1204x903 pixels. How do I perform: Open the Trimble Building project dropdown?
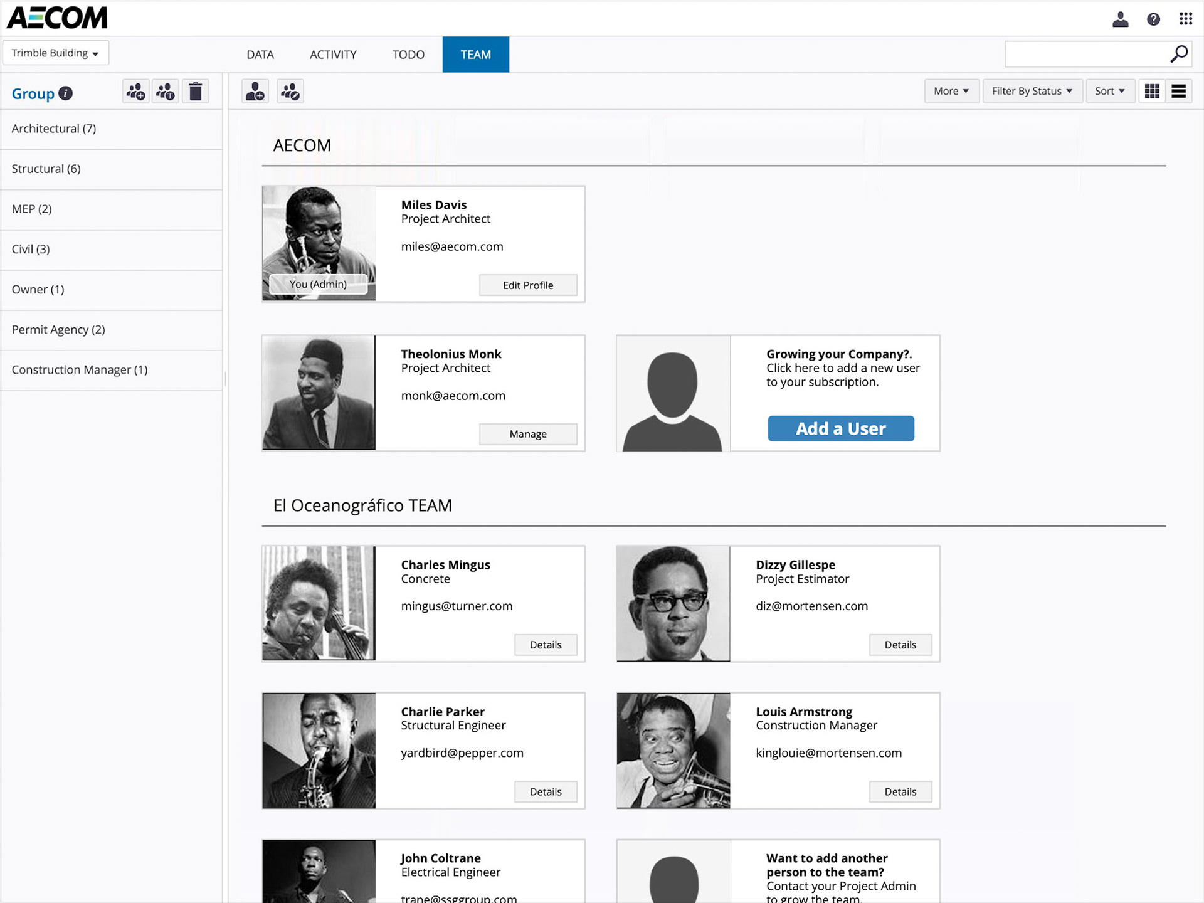click(55, 53)
